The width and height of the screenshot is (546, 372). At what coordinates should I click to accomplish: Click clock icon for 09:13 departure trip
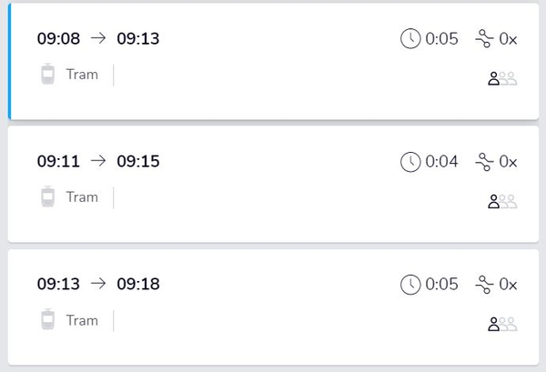(x=410, y=285)
